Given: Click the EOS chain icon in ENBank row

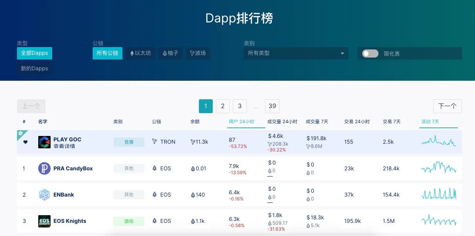Looking at the screenshot, I should click(155, 194).
